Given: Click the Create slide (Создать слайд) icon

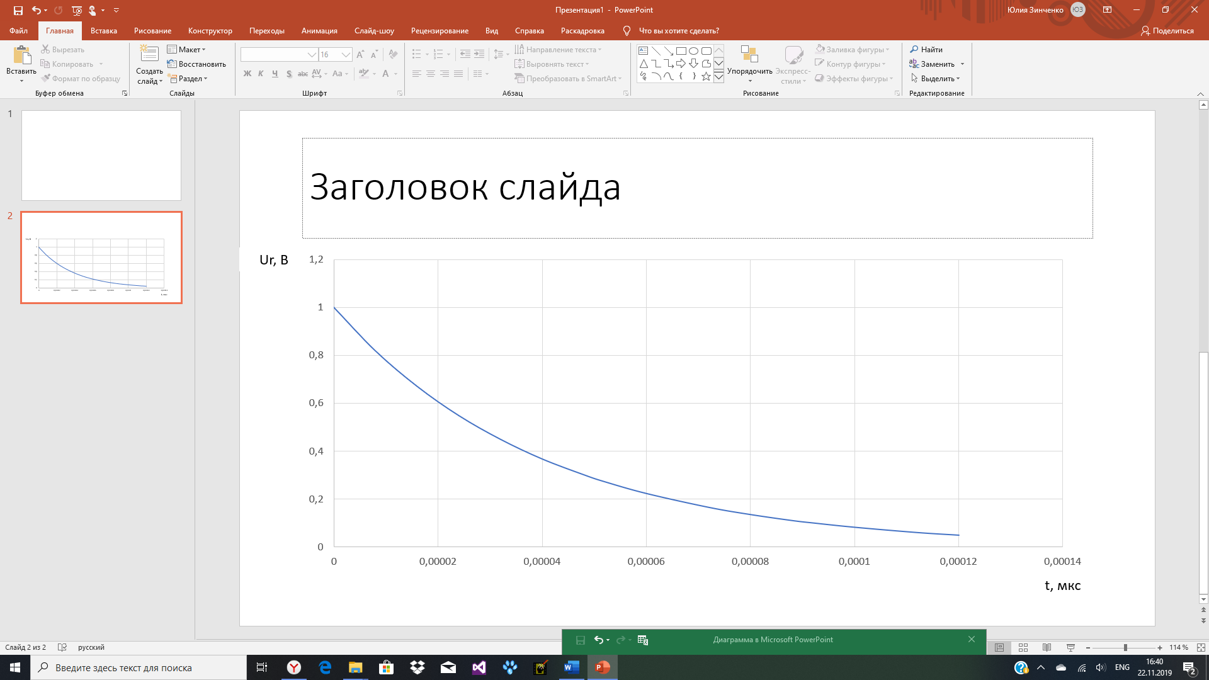Looking at the screenshot, I should pyautogui.click(x=149, y=54).
